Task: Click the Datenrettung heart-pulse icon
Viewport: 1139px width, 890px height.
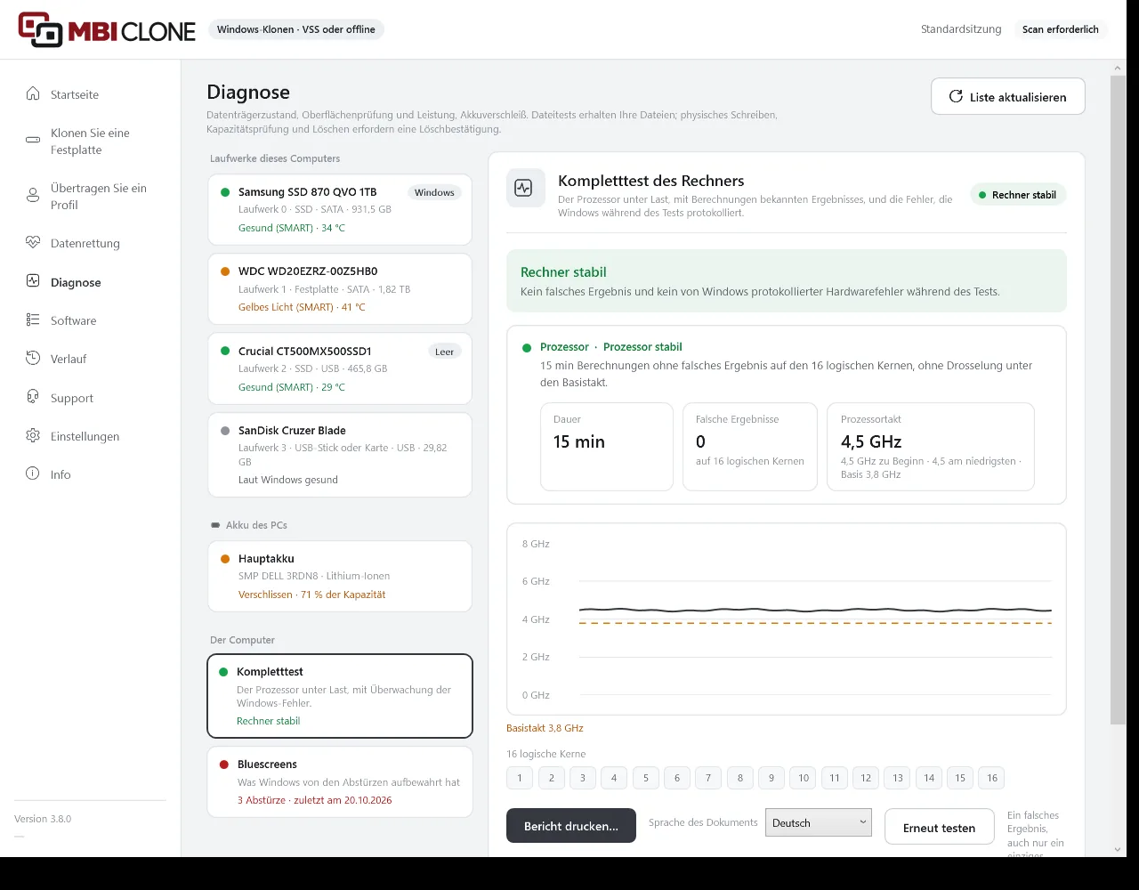Action: 33,243
